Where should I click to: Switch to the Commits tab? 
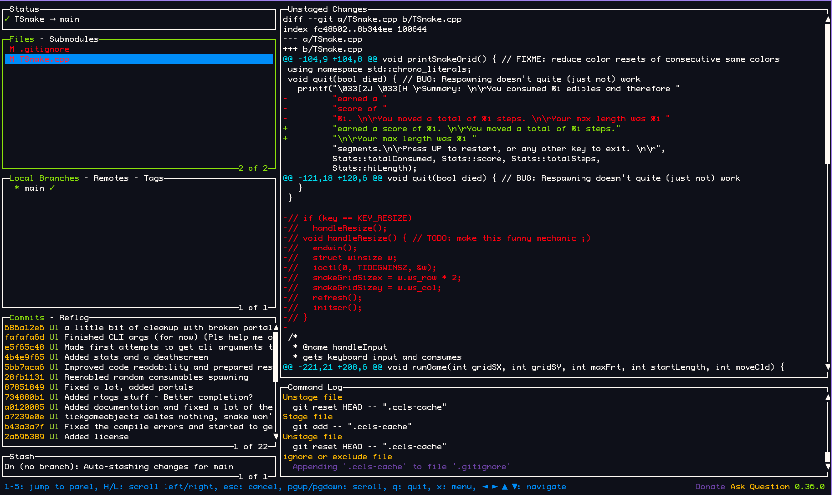[27, 318]
